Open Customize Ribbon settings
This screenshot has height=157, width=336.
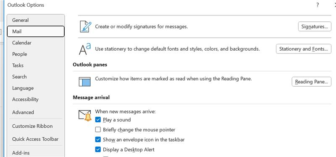(x=36, y=126)
